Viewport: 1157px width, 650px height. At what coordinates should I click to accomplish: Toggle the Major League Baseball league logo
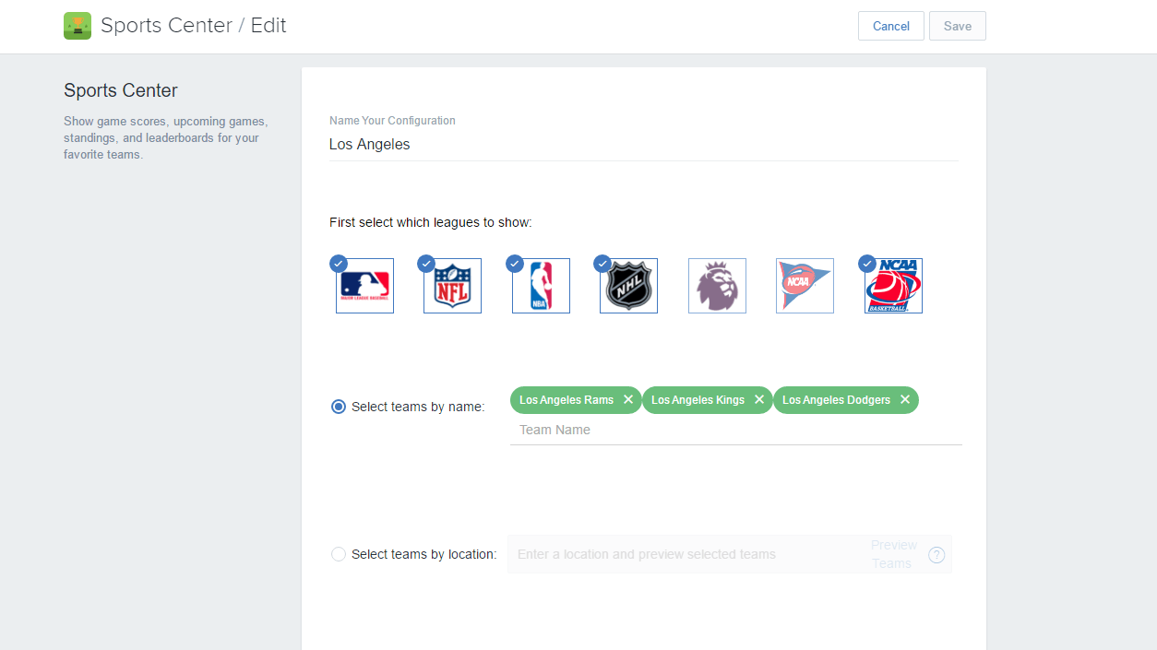coord(364,286)
